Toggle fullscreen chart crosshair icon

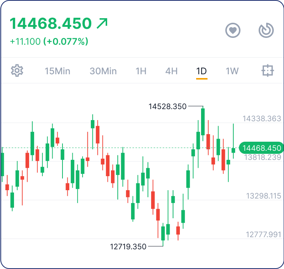pyautogui.click(x=267, y=70)
